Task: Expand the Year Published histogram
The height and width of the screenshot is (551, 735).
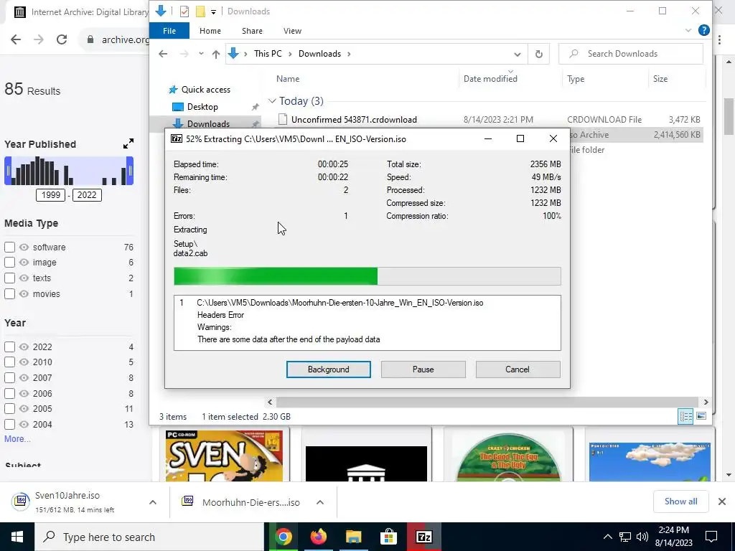Action: (x=128, y=143)
